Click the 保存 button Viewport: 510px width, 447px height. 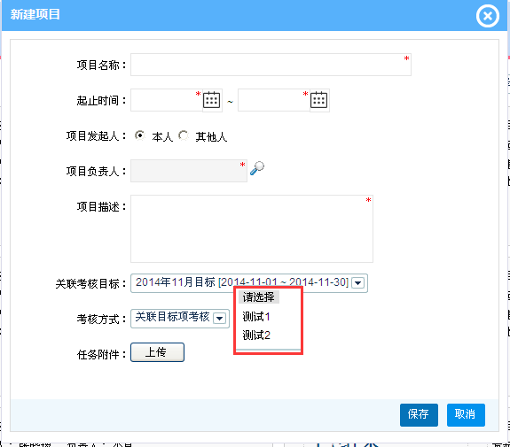coord(419,414)
